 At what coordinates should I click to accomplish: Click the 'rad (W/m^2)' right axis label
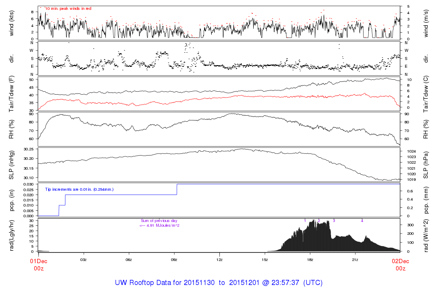coord(426,235)
